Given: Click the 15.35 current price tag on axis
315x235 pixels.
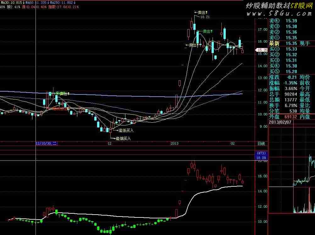Looking at the screenshot, I should pyautogui.click(x=261, y=50).
